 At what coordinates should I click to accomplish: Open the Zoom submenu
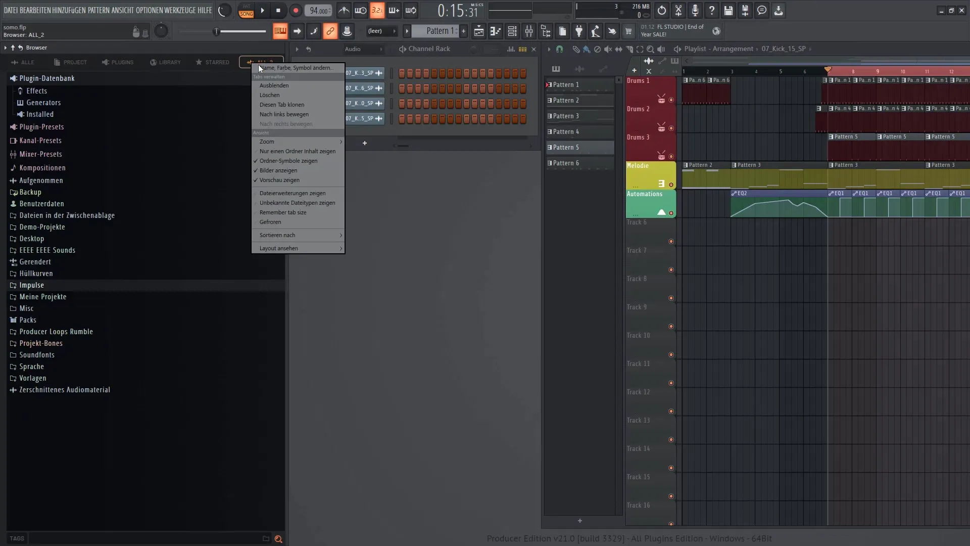(x=298, y=142)
